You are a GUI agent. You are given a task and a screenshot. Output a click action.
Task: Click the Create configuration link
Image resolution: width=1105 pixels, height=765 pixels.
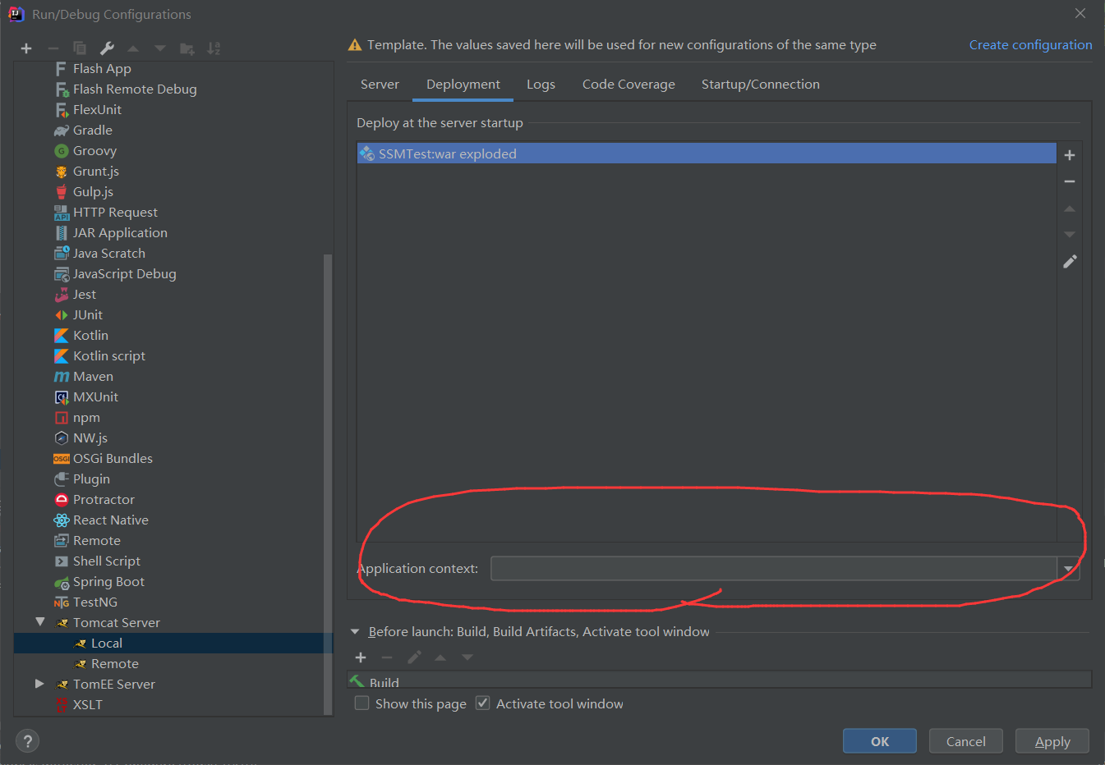pyautogui.click(x=1030, y=45)
